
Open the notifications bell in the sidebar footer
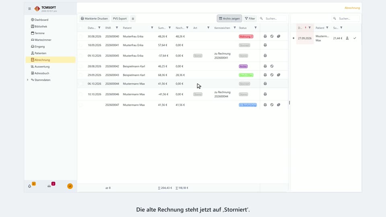[x=29, y=186]
